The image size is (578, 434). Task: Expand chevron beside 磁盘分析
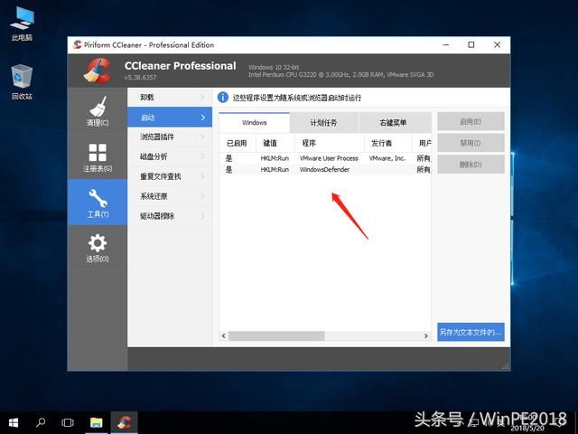click(202, 156)
